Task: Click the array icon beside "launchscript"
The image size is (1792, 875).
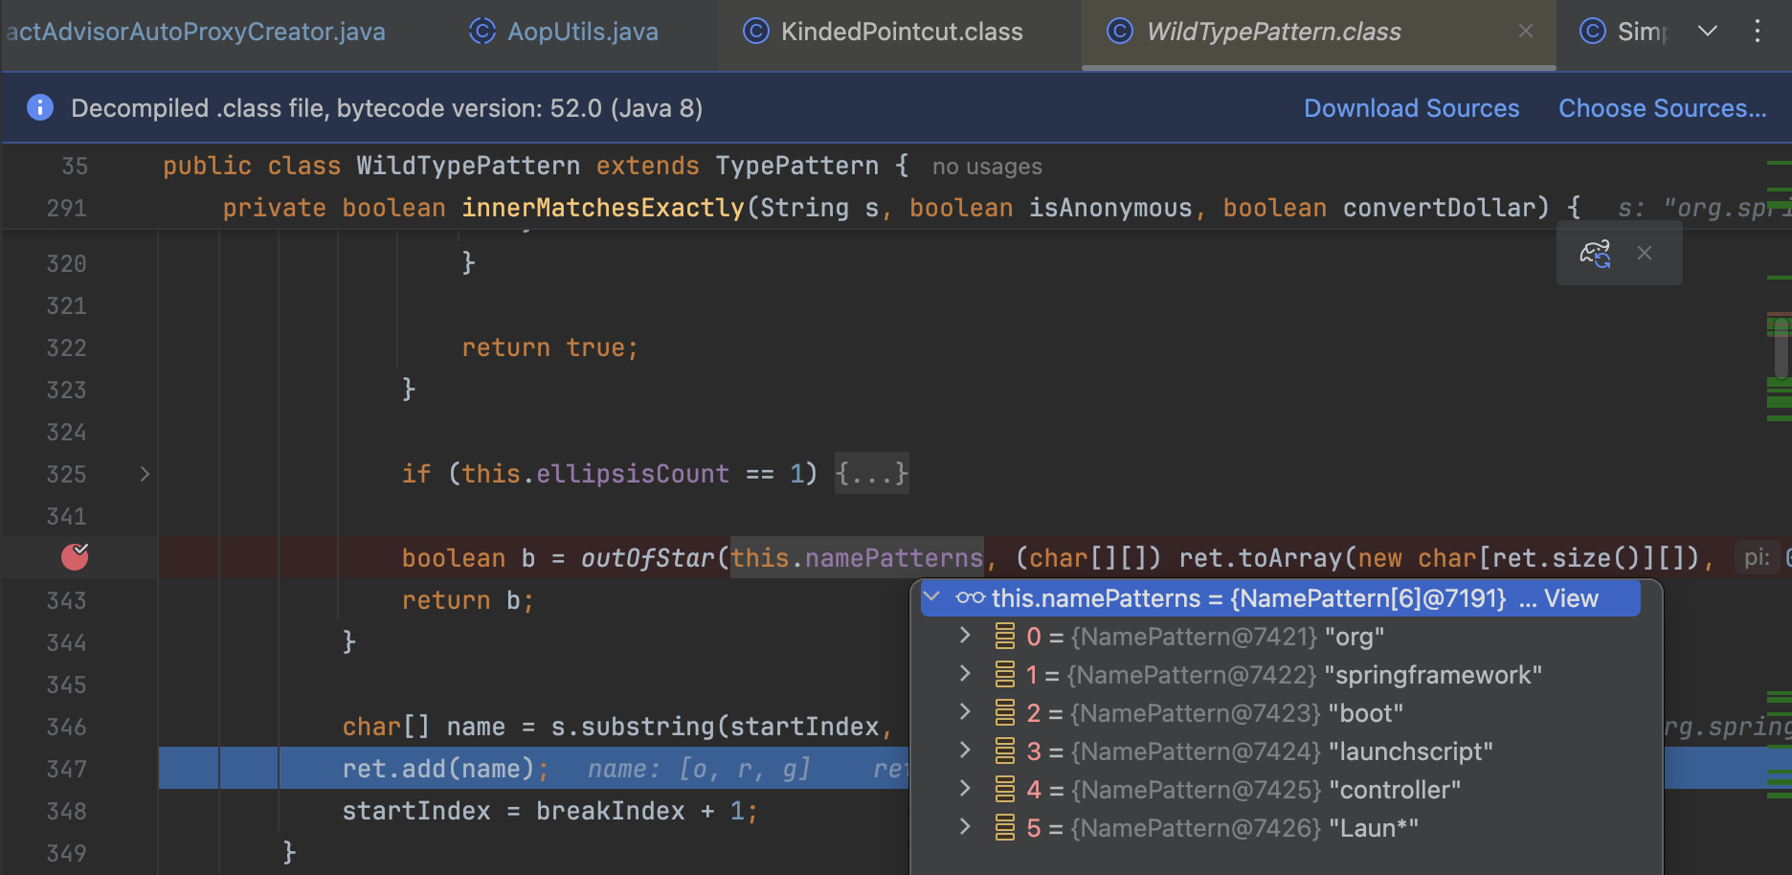Action: [1004, 751]
